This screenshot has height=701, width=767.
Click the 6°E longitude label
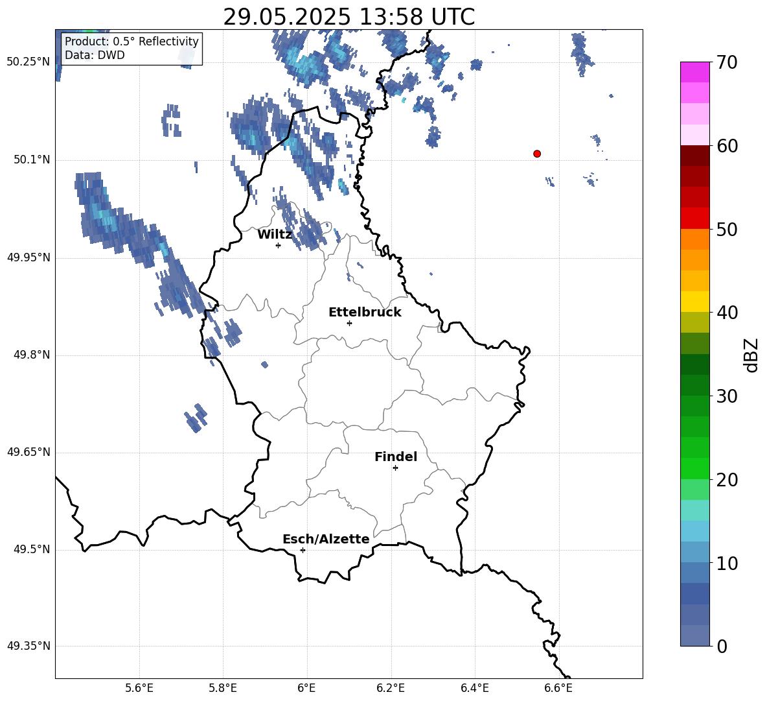(306, 688)
